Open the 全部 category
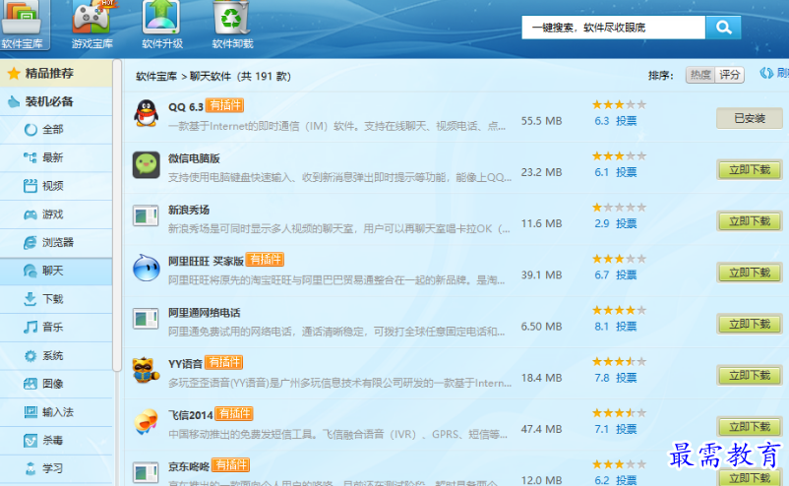The height and width of the screenshot is (486, 789). pyautogui.click(x=56, y=130)
